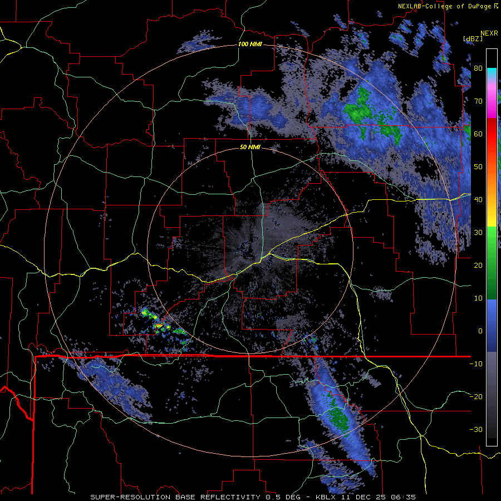Screen dimensions: 501x501
Task: Click the 50 dBZ value on the scale
Action: pos(478,167)
